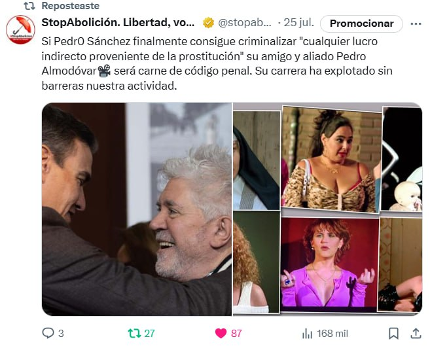Click the Reposteaste label
430x348 pixels.
point(71,6)
